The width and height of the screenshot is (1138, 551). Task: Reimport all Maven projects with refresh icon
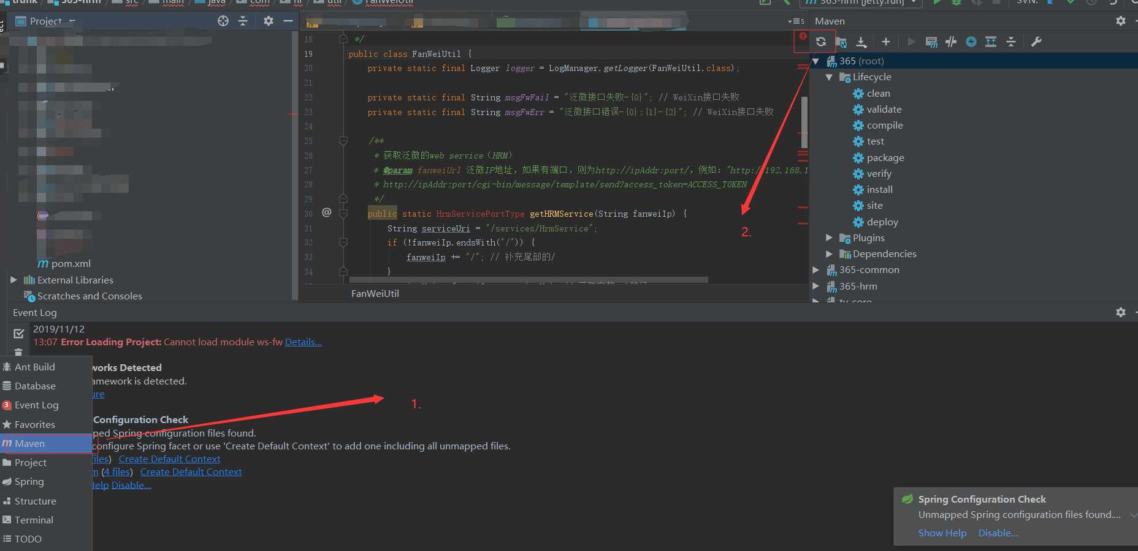[x=821, y=42]
